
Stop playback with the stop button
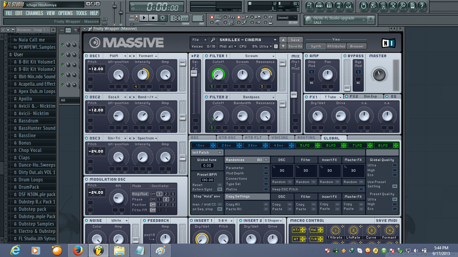pyautogui.click(x=153, y=18)
